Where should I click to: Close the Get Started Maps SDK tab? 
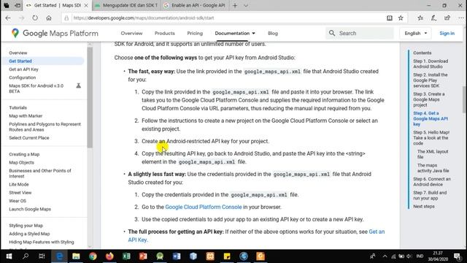86,5
